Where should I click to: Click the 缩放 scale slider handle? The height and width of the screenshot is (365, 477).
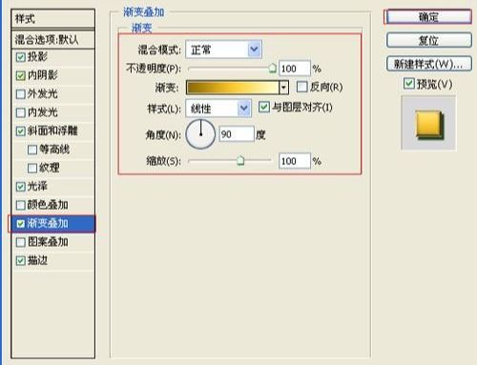tap(240, 160)
